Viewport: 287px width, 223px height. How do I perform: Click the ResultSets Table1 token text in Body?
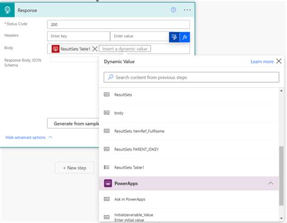pos(75,49)
